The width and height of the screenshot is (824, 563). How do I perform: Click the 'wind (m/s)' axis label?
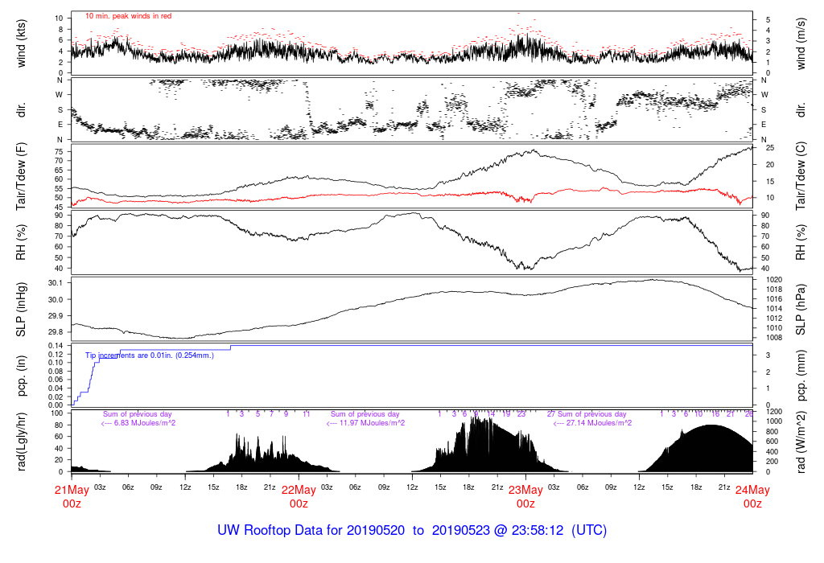801,44
